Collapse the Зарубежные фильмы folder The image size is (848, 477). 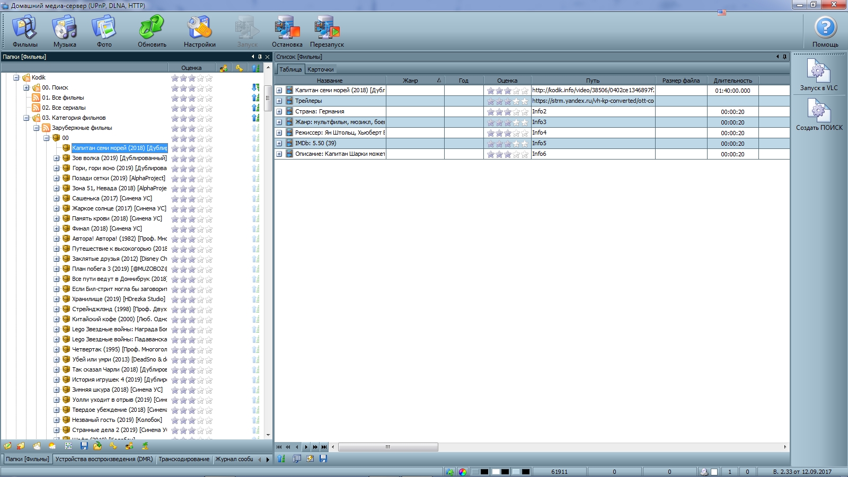pos(37,128)
